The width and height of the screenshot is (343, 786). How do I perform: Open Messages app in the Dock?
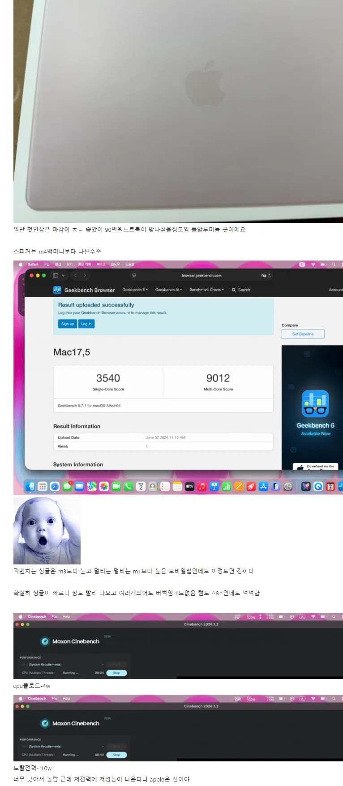pos(67,487)
